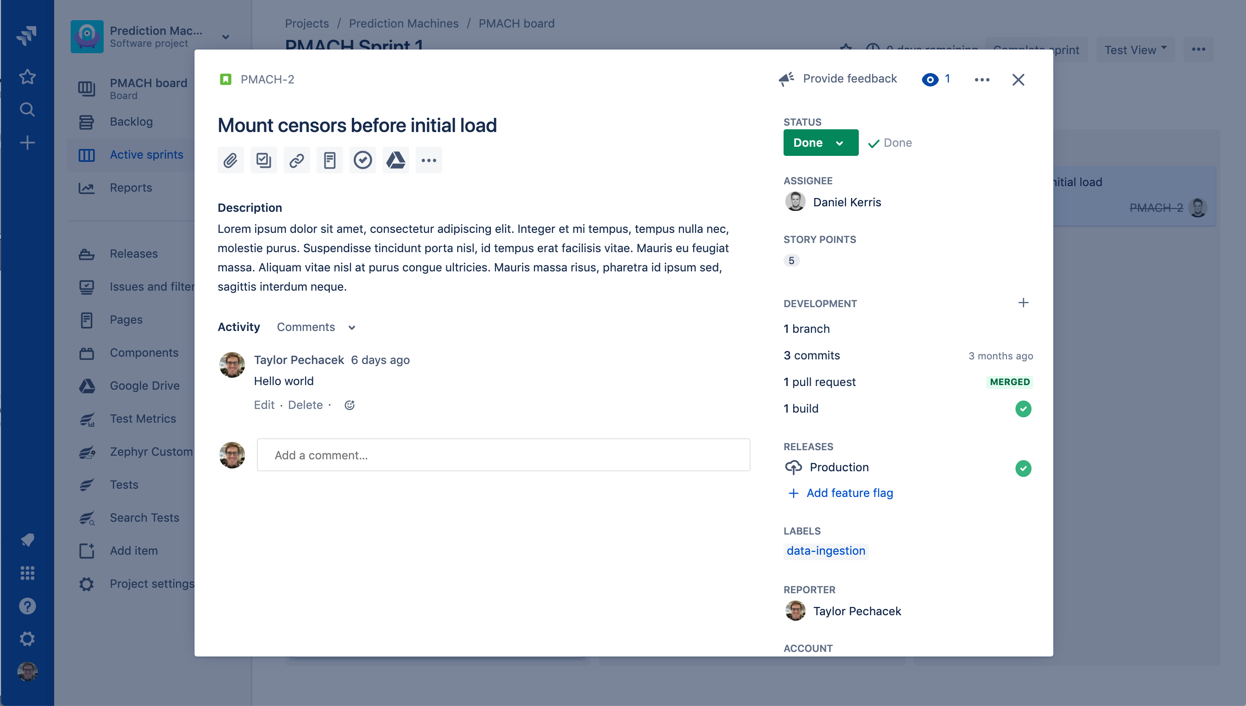This screenshot has width=1246, height=706.
Task: Click the Confluence page icon in issue toolbar
Action: 329,160
